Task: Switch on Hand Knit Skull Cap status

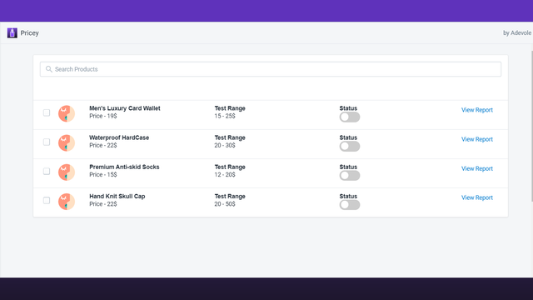Action: pos(350,205)
